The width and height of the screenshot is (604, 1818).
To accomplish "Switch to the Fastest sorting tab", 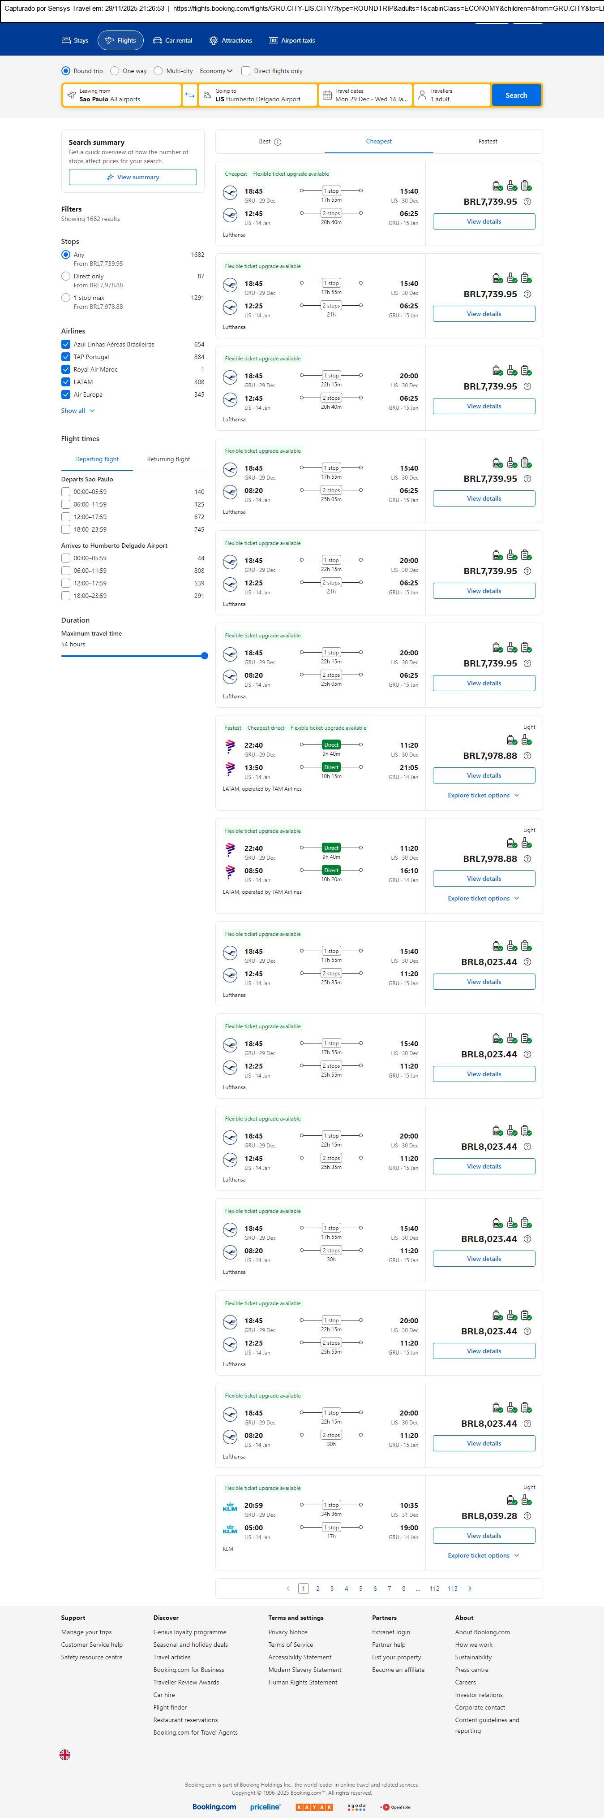I will point(488,142).
